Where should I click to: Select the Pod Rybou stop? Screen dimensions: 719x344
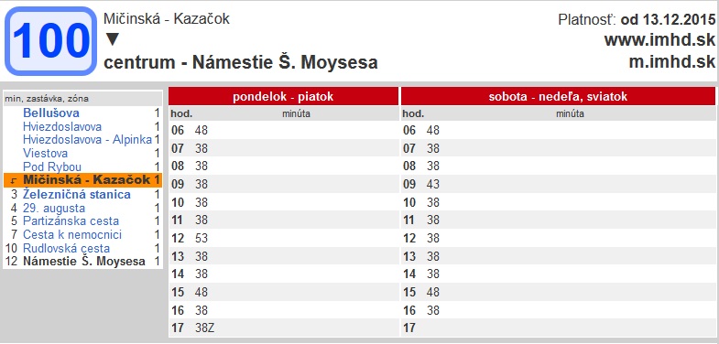click(52, 167)
